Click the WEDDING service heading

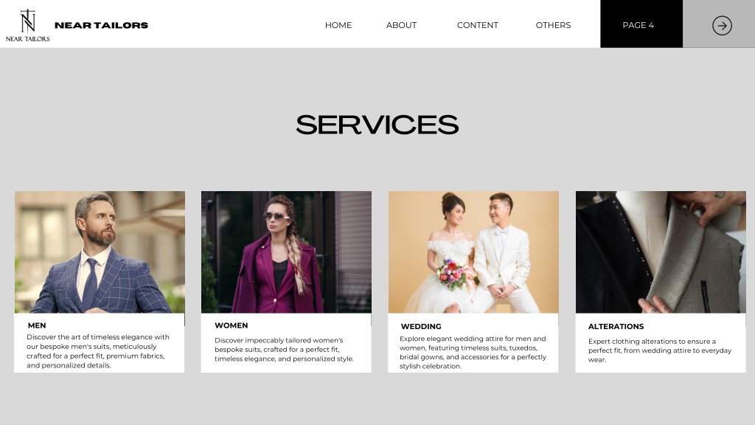pyautogui.click(x=421, y=327)
